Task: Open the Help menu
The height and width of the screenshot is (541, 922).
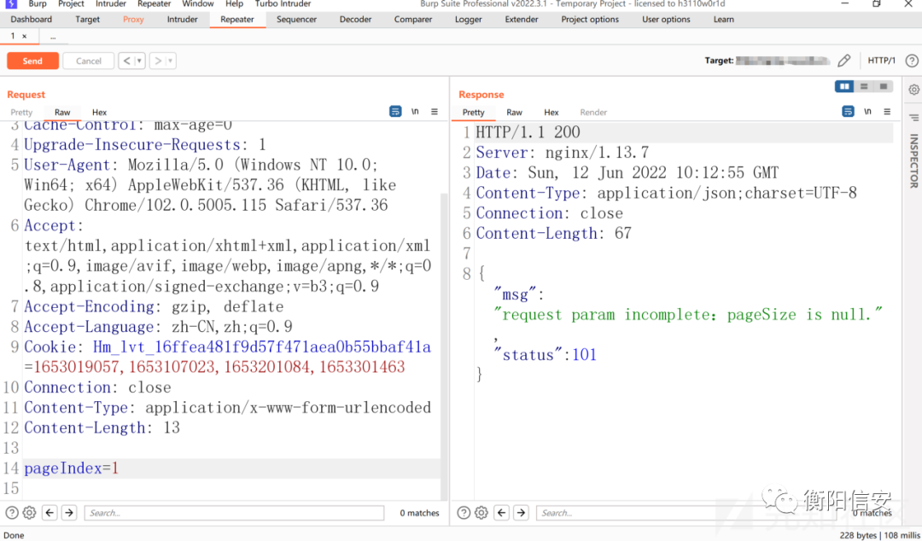Action: (x=234, y=4)
